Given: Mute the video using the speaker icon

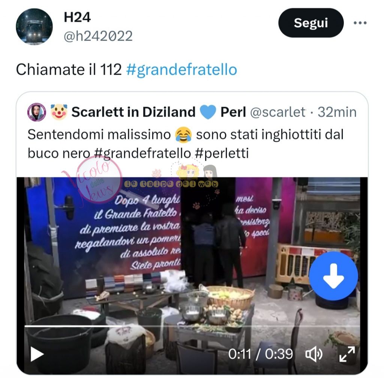Looking at the screenshot, I should 314,354.
